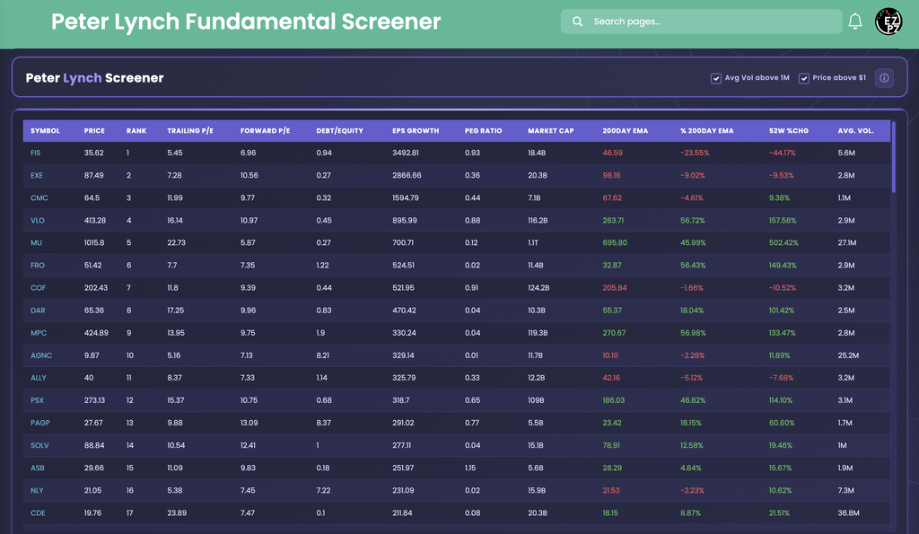Select VLO market cap 116.2B

(538, 221)
